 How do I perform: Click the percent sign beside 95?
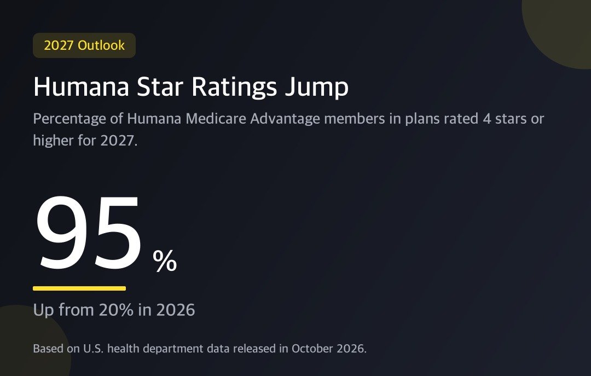[x=165, y=261]
